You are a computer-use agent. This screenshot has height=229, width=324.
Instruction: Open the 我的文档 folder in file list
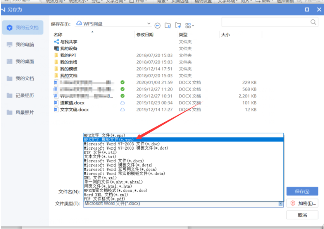point(69,76)
